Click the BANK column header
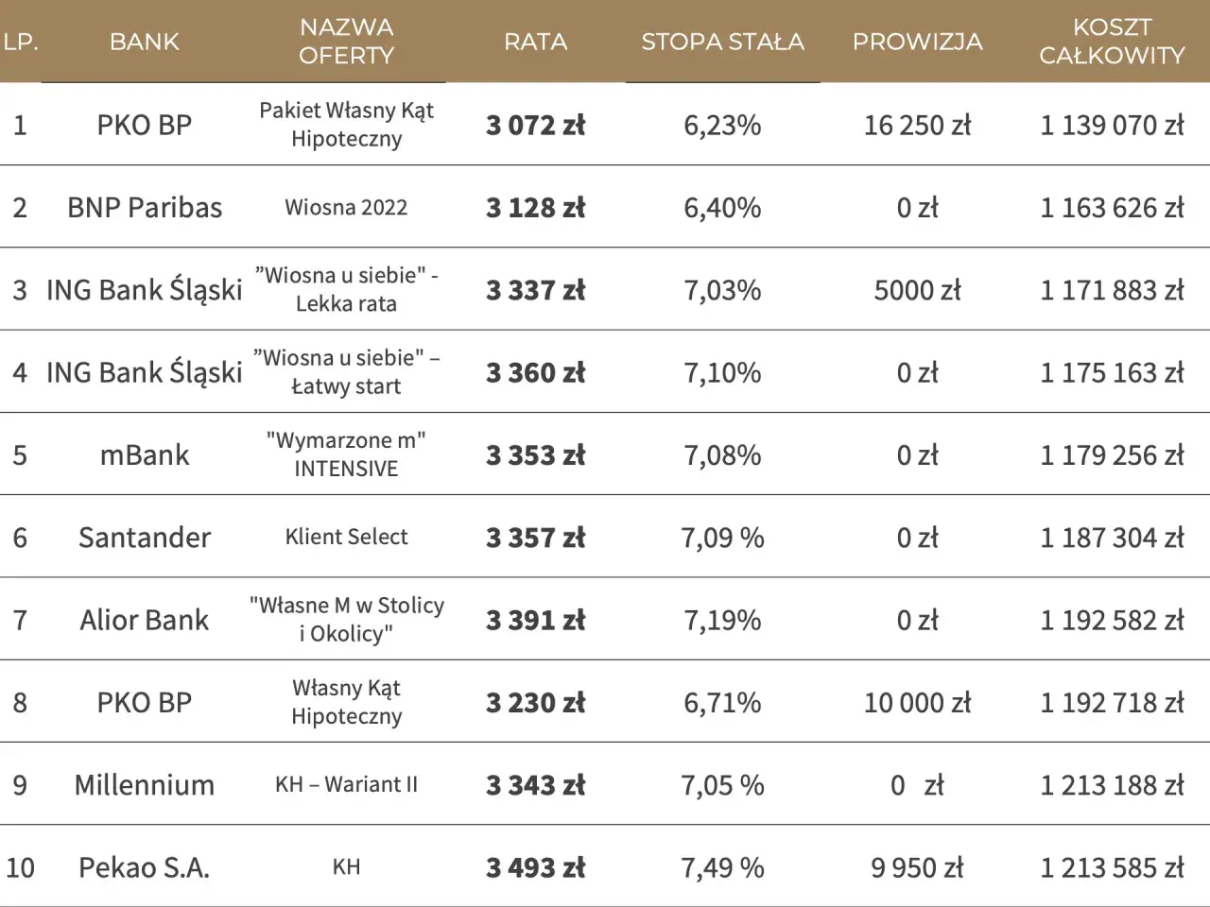 tap(144, 42)
